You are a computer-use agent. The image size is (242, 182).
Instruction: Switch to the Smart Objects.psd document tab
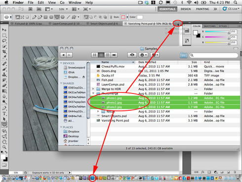(x=104, y=24)
